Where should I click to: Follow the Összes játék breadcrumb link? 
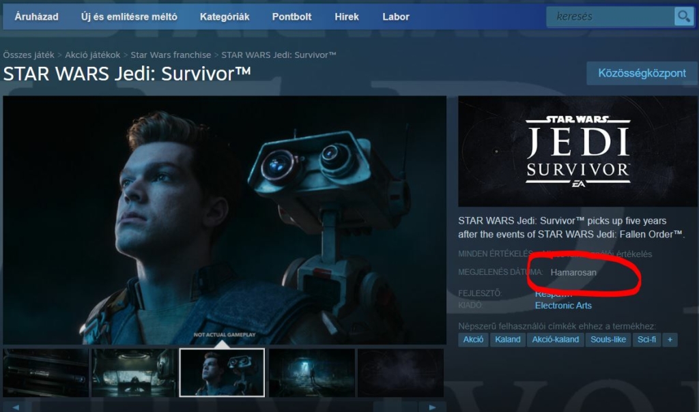(29, 55)
